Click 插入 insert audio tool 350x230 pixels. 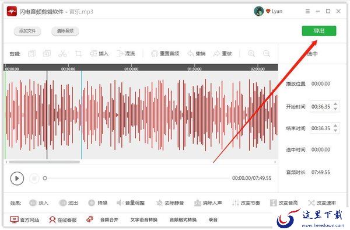(99, 54)
